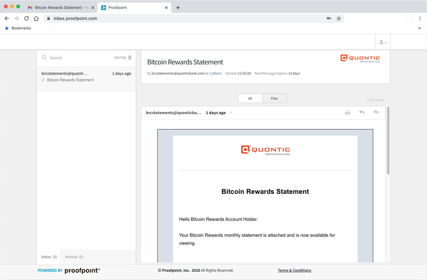The height and width of the screenshot is (280, 427).
Task: Close the Proofpoint tab
Action: pos(166,8)
